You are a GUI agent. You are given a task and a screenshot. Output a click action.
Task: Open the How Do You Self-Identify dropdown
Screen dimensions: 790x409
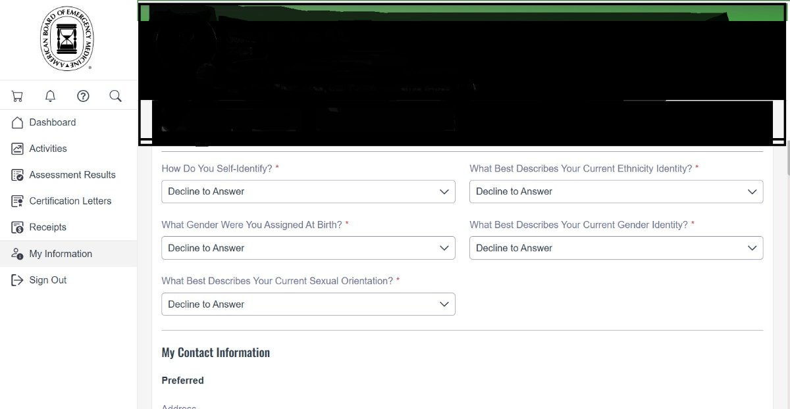pos(308,191)
